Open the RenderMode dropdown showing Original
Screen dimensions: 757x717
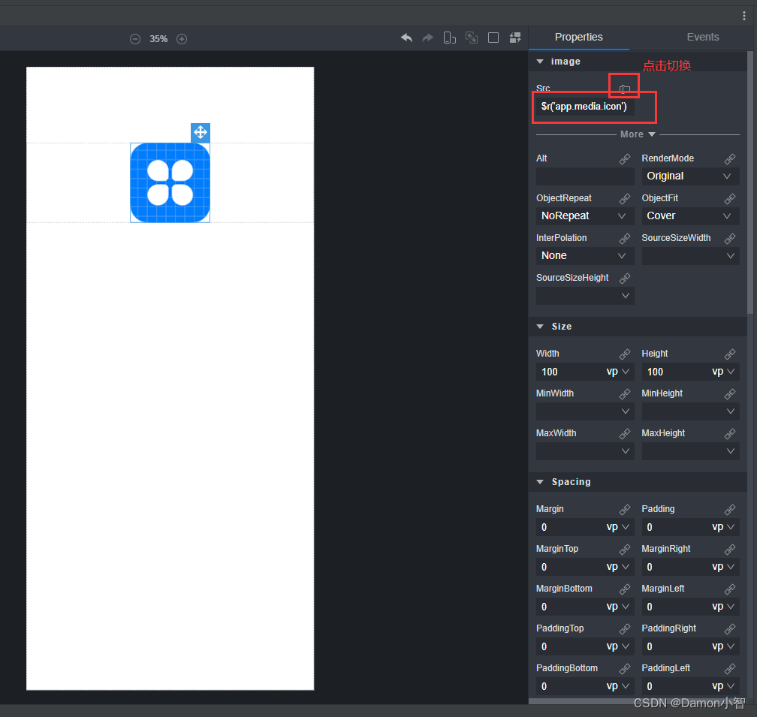click(x=689, y=176)
